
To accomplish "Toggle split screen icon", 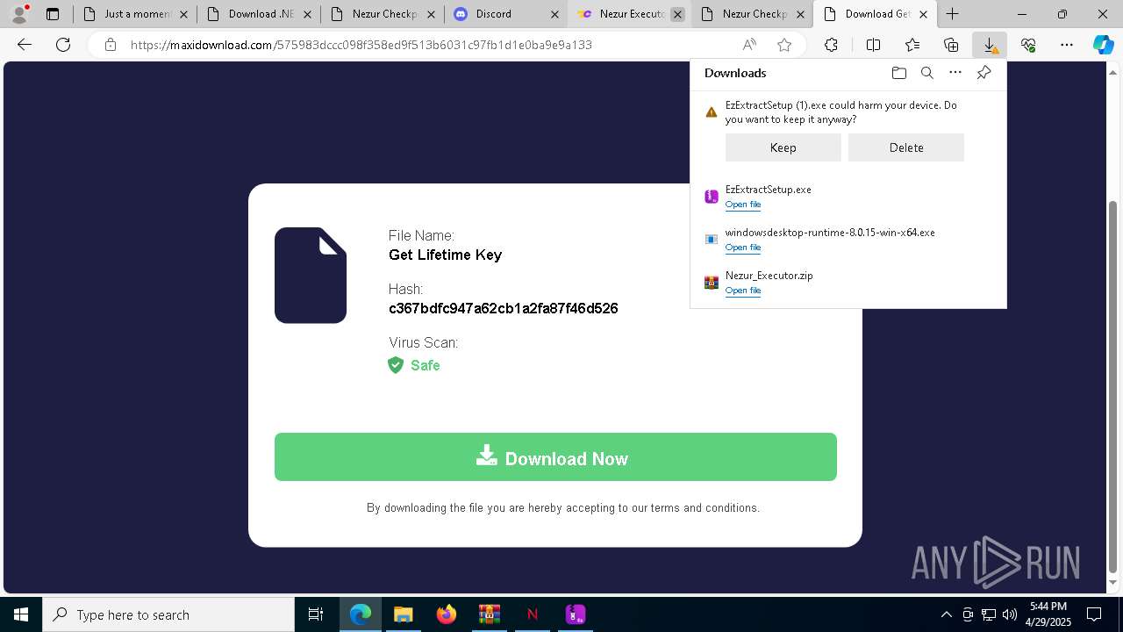I will pyautogui.click(x=873, y=45).
